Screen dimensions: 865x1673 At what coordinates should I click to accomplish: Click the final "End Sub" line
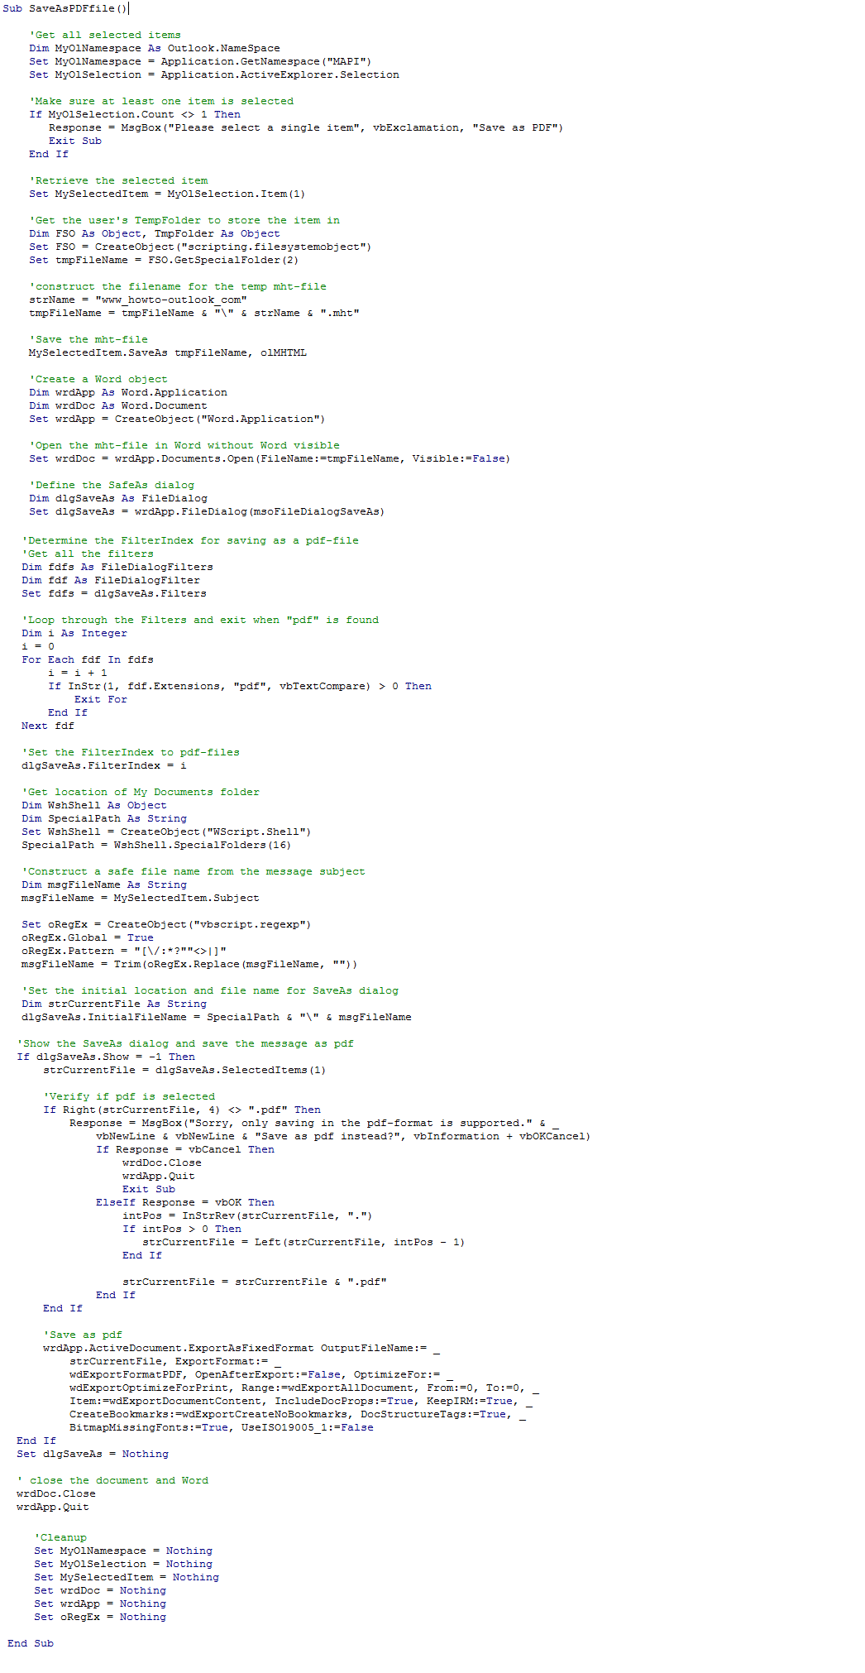(31, 1643)
